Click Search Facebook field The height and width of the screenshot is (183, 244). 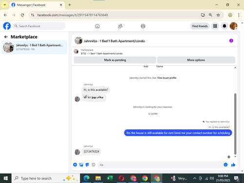[x=39, y=26]
